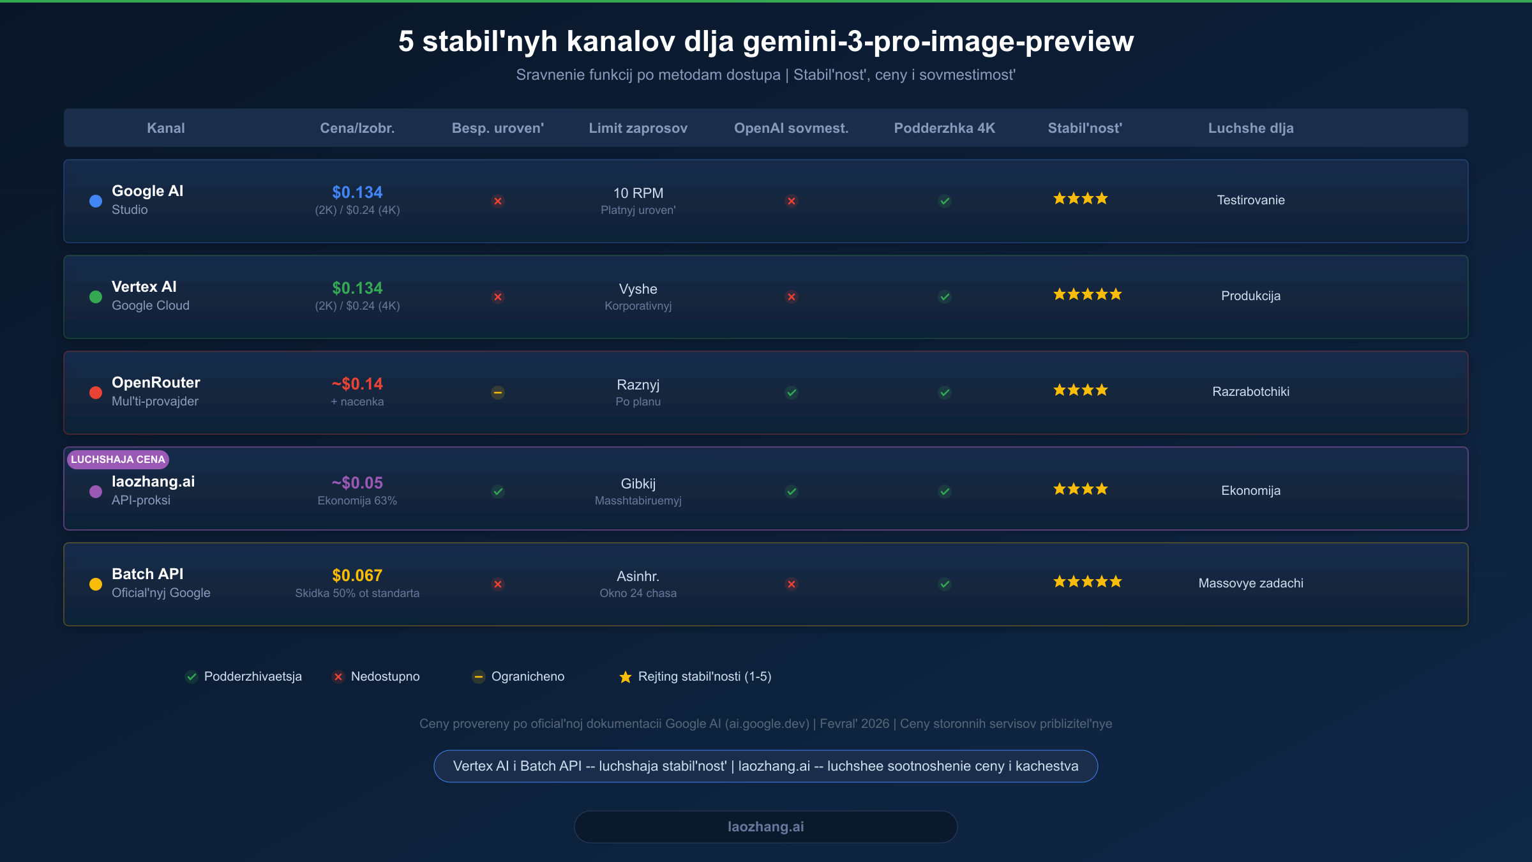
Task: Click the red X in Batch API OpenAI column
Action: pos(792,584)
